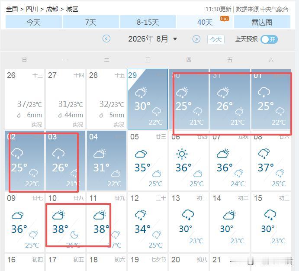
Task: Switch to the 今天 tab
Action: (34, 22)
